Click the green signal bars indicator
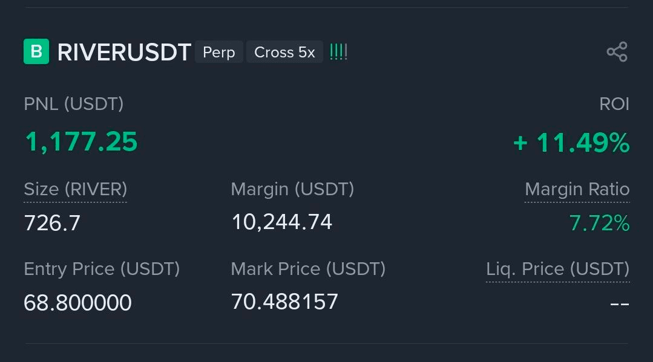This screenshot has height=362, width=653. click(338, 51)
